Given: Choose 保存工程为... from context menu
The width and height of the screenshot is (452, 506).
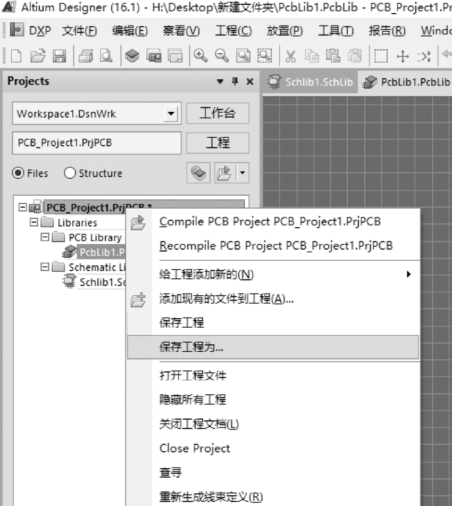Looking at the screenshot, I should point(273,347).
